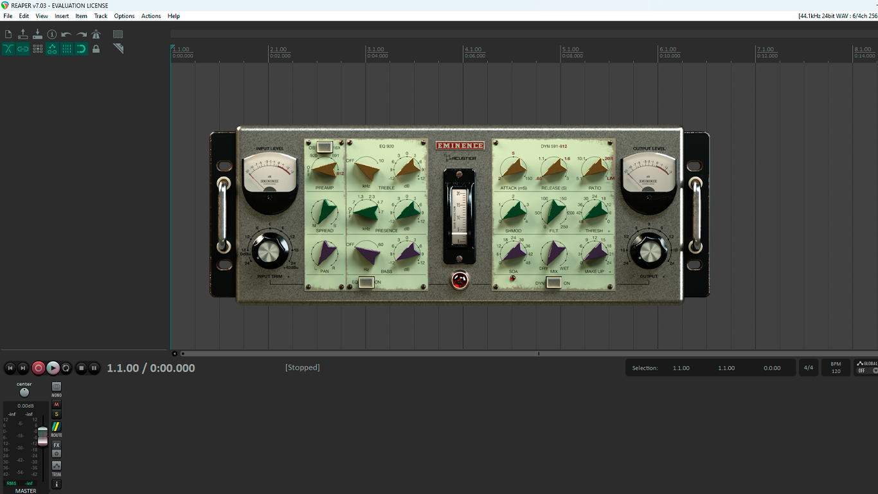Open master envelope TRIM mode button
The width and height of the screenshot is (878, 494).
[57, 466]
